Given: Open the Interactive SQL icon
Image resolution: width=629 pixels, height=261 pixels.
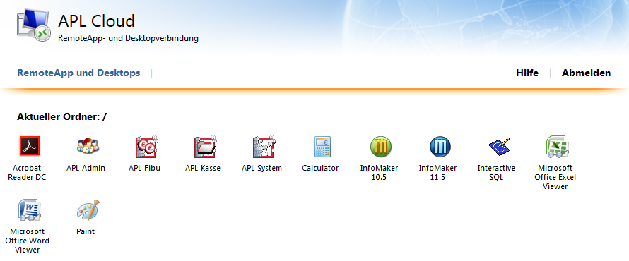Looking at the screenshot, I should point(498,147).
